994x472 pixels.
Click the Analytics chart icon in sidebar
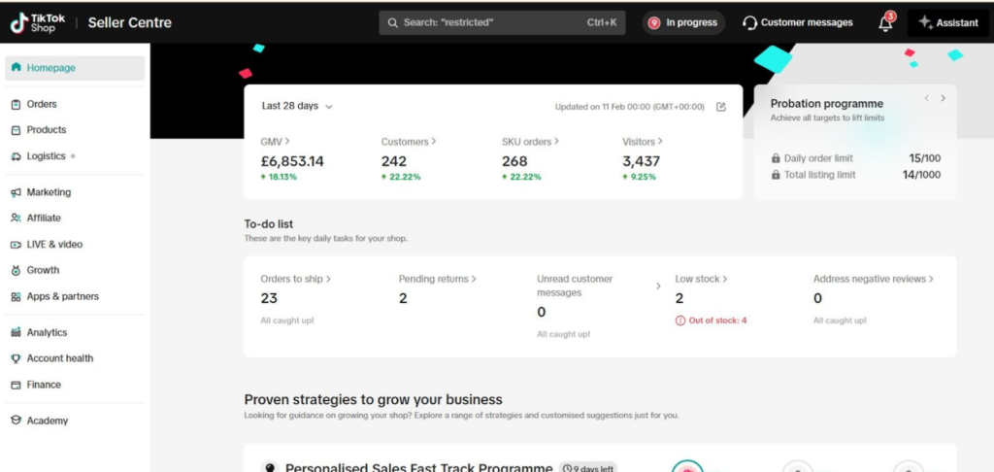click(16, 332)
